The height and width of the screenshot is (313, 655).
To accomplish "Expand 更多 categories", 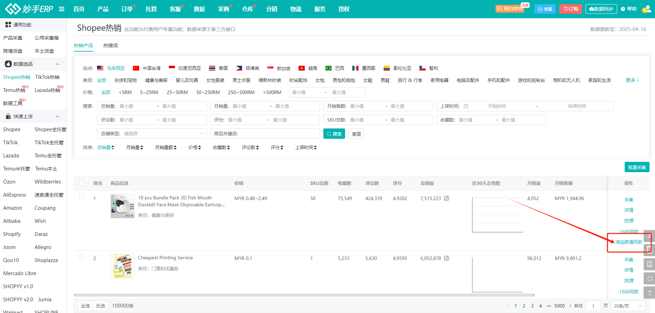I will (x=632, y=80).
